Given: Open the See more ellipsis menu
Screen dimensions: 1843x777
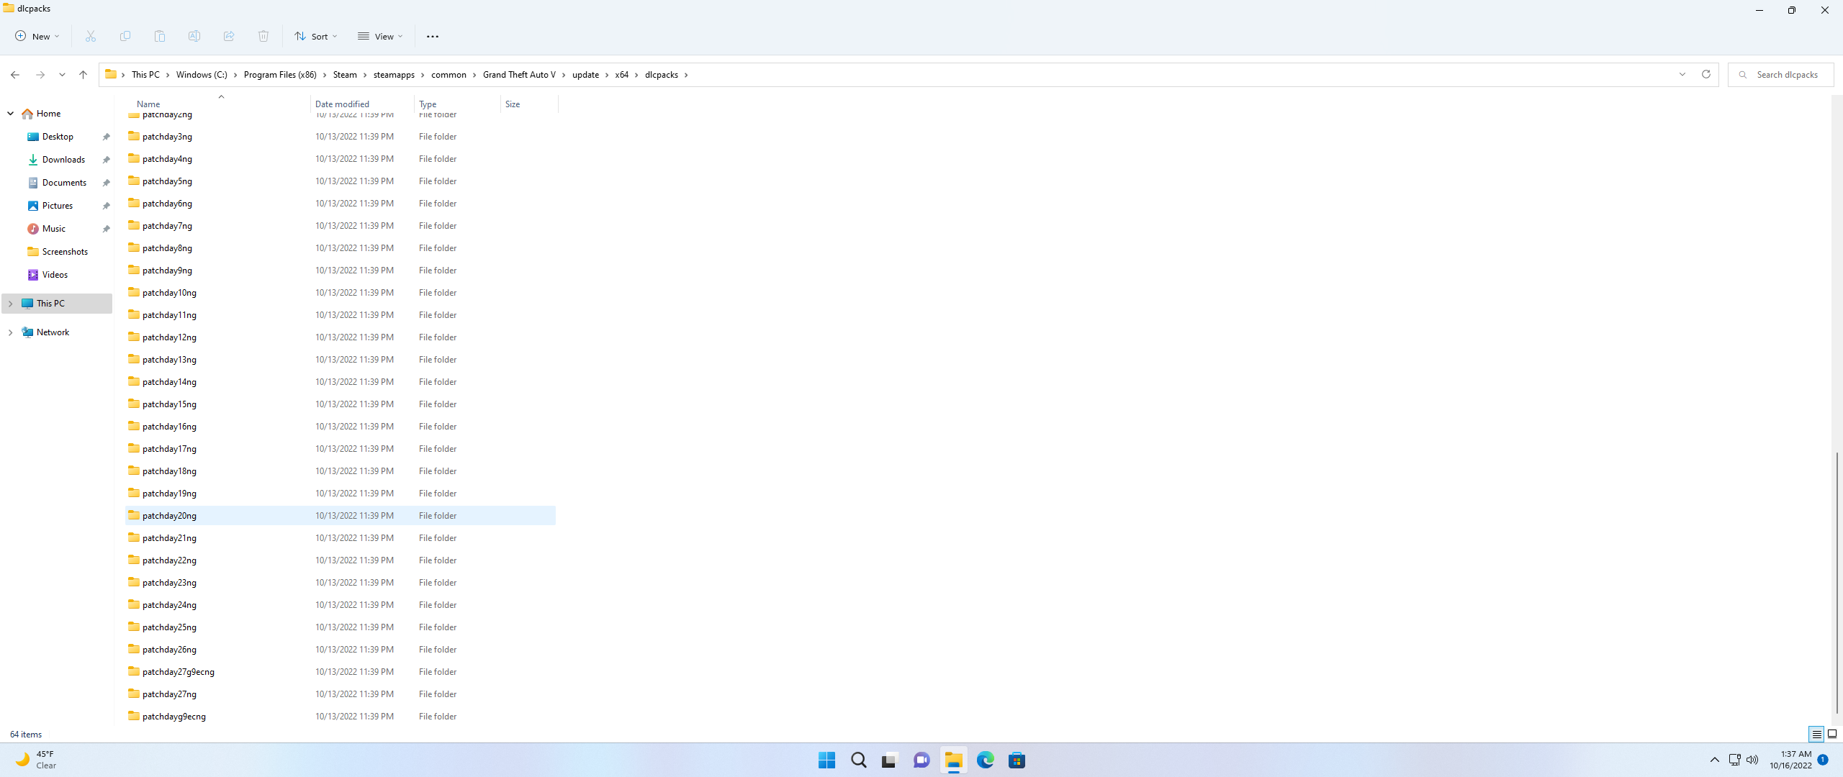Looking at the screenshot, I should coord(433,36).
